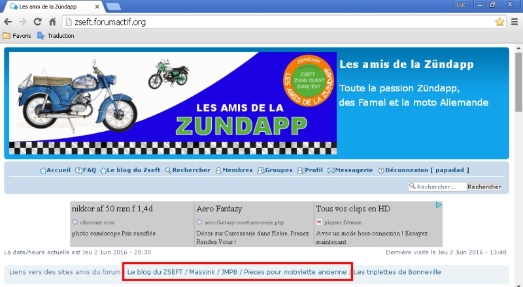Select the Les amis de la Zündapp tab
The width and height of the screenshot is (523, 287).
[54, 7]
